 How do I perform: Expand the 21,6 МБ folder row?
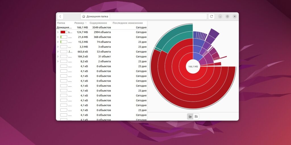(x=58, y=37)
